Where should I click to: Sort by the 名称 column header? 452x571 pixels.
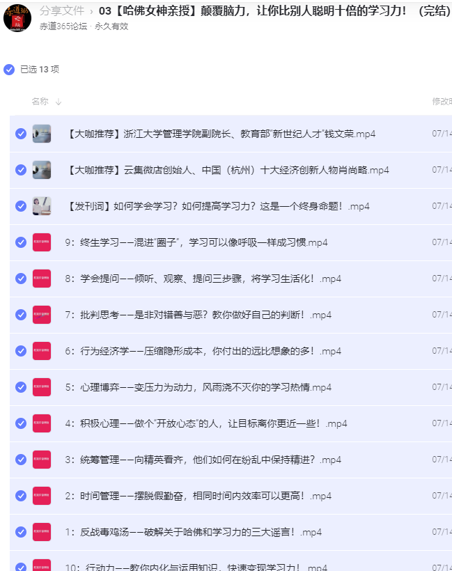[40, 101]
